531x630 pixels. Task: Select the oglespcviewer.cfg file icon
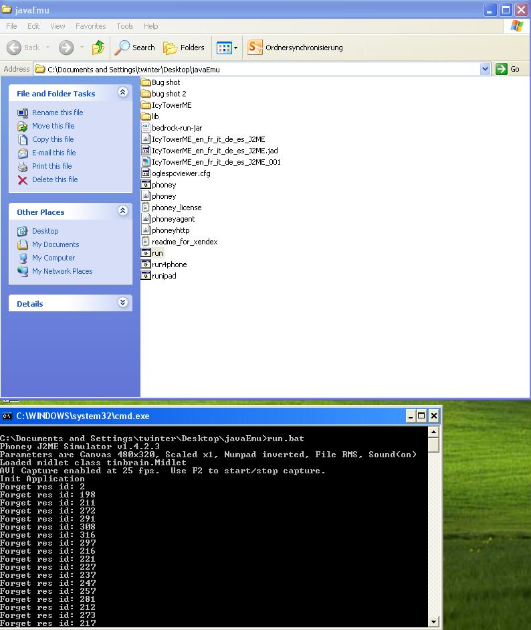click(x=146, y=173)
